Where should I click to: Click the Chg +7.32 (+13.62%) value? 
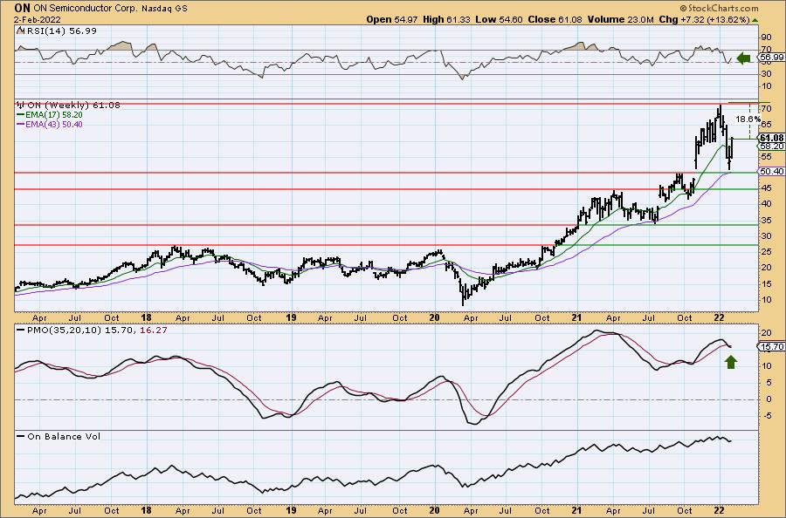[704, 19]
